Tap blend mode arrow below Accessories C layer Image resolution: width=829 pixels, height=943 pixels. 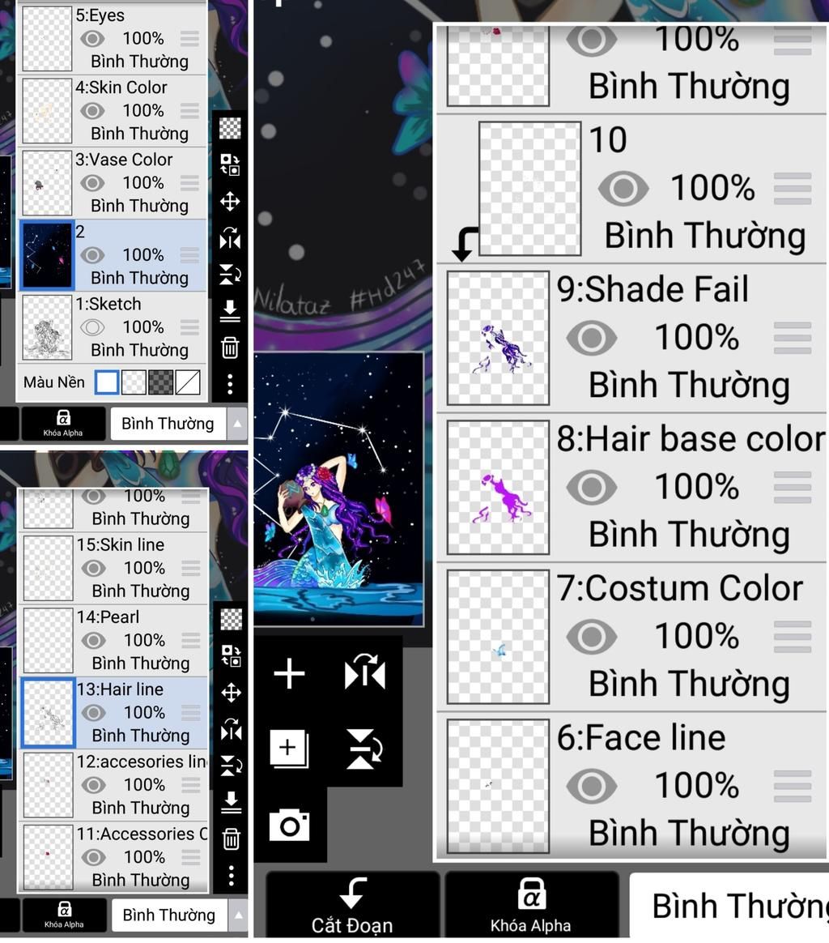tap(239, 915)
